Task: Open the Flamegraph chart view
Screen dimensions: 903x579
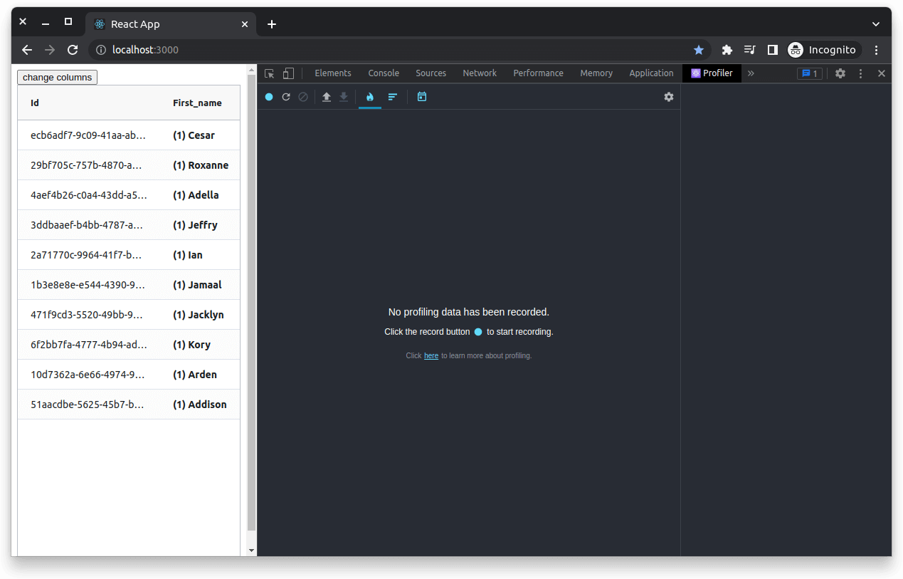Action: point(369,97)
